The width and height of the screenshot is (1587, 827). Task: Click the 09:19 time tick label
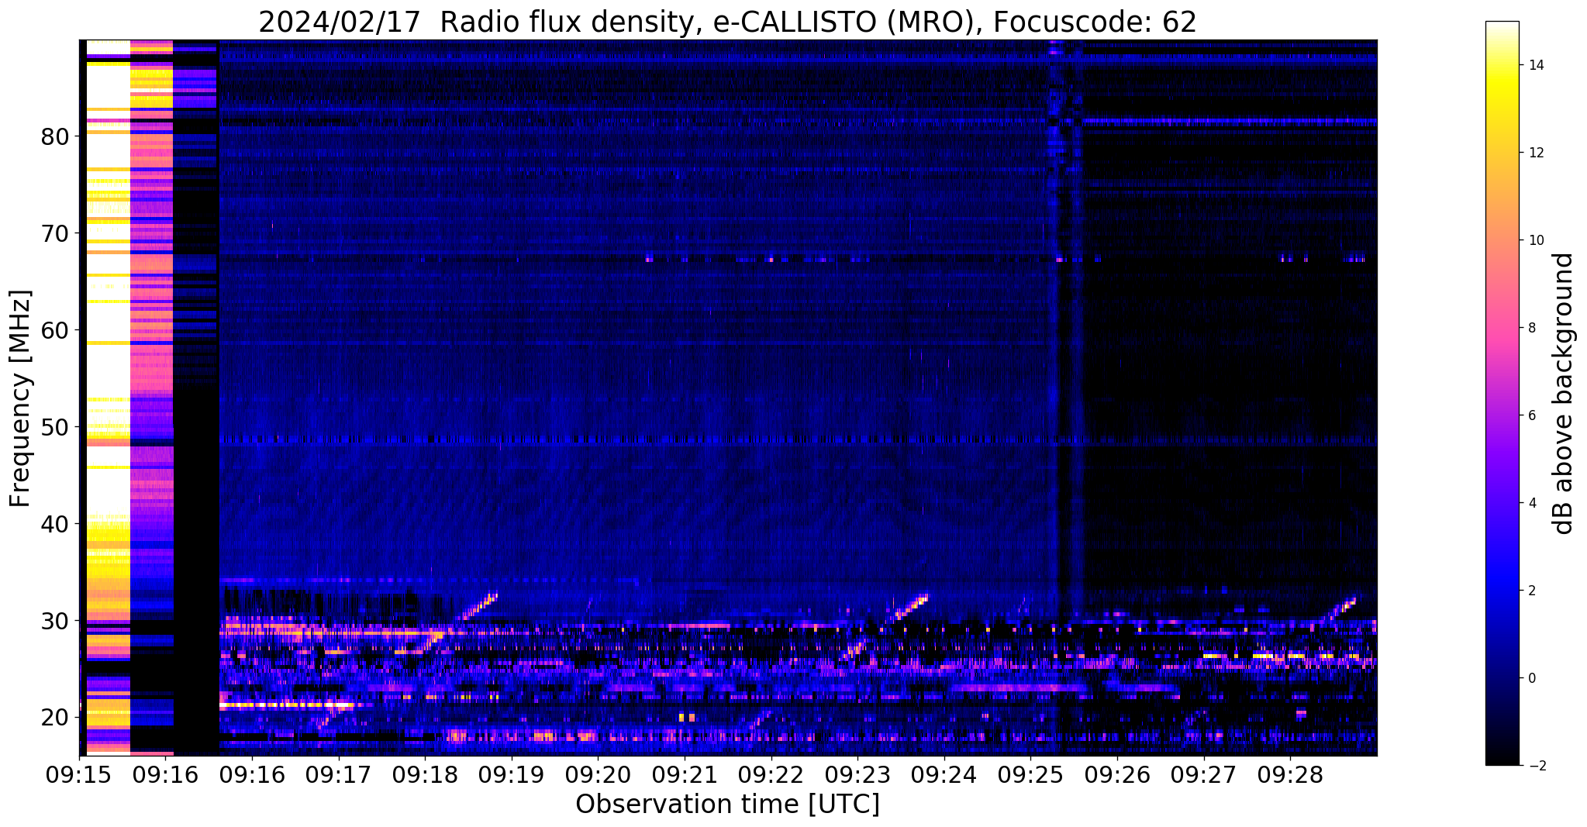[512, 775]
